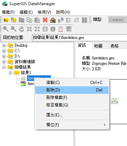This screenshot has width=127, height=146.
Task: Open the toolbox briefcase icon
Action: pos(53,20)
